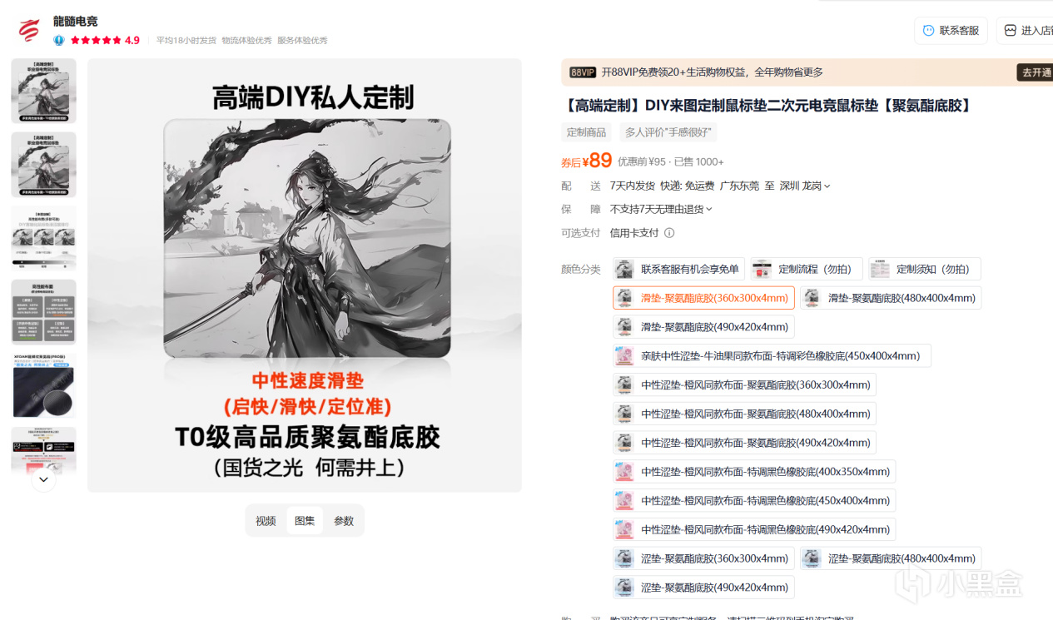The height and width of the screenshot is (620, 1053).
Task: Click the main product image
Action: pos(305,275)
